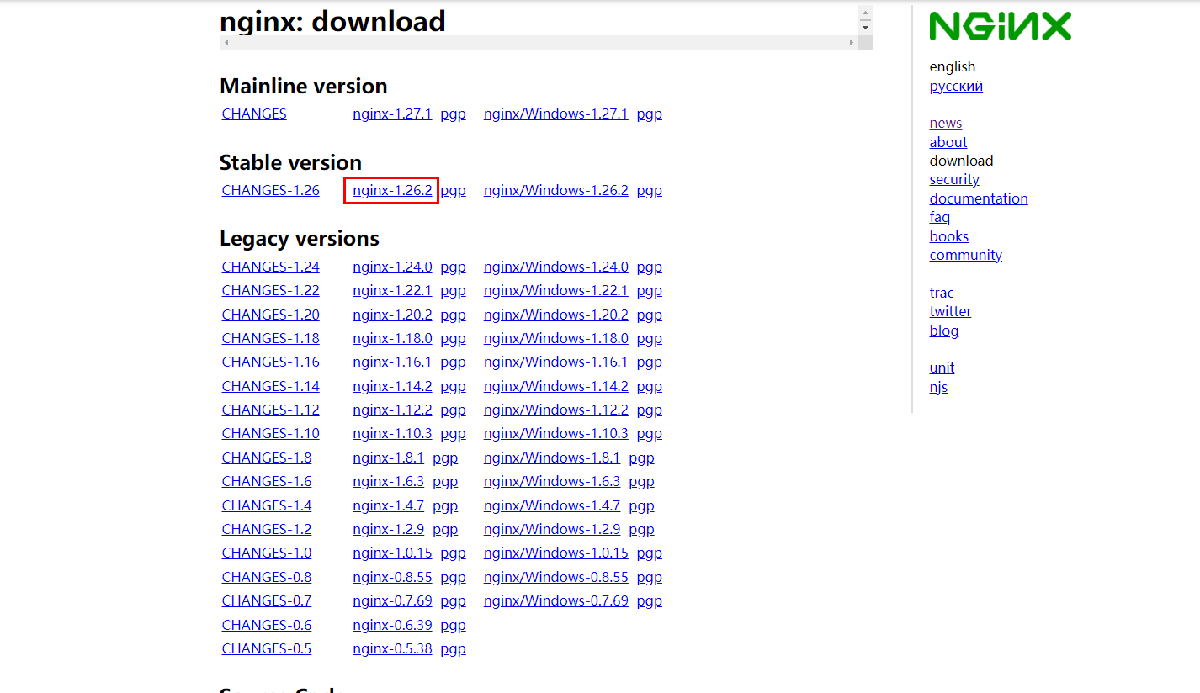Download nginx-1.27.1 source
This screenshot has height=693, width=1200.
click(392, 114)
